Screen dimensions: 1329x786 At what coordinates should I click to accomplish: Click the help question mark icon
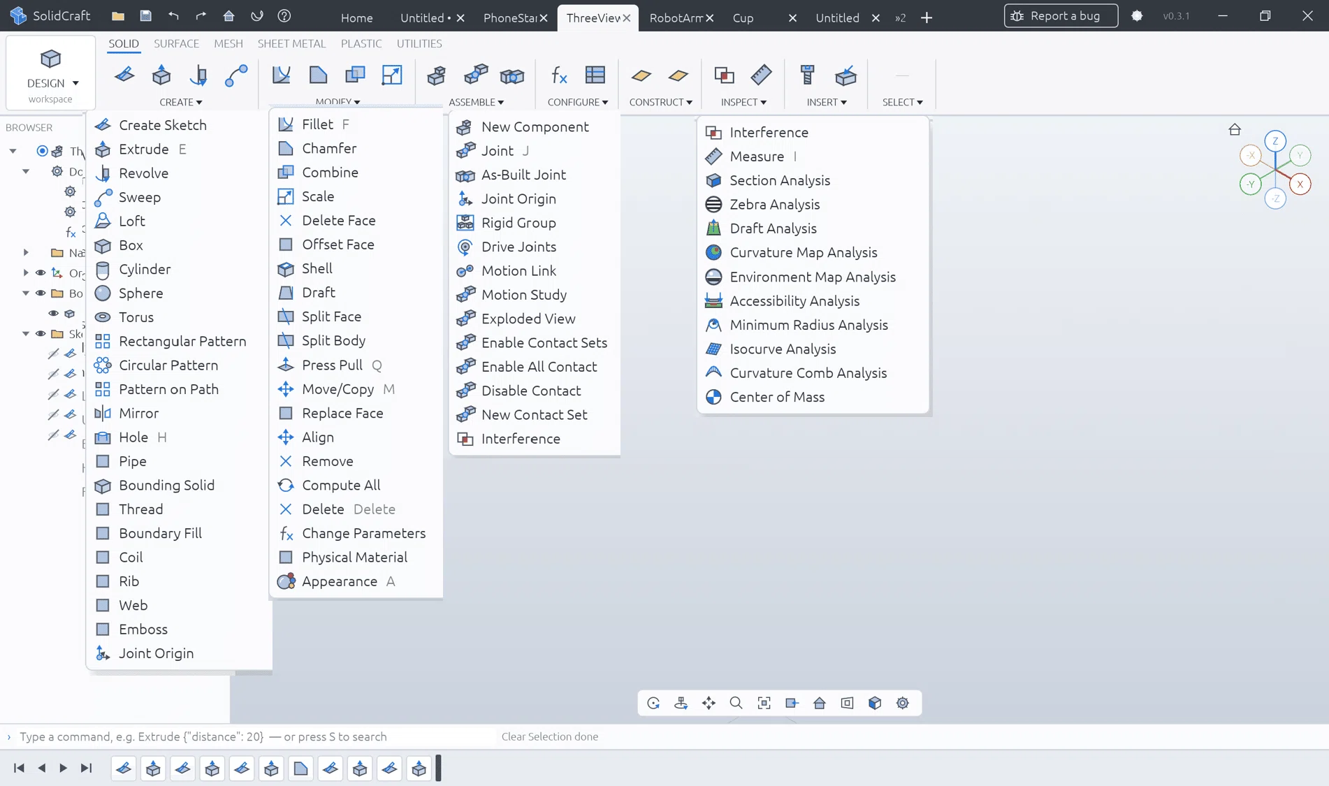284,15
